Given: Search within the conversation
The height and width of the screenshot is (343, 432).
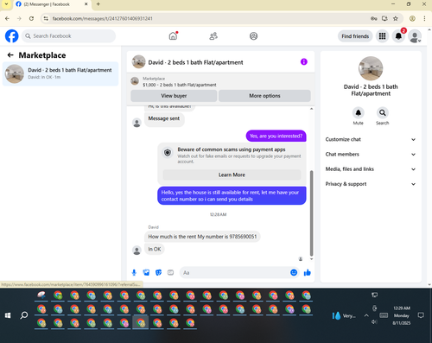Looking at the screenshot, I should tap(383, 112).
